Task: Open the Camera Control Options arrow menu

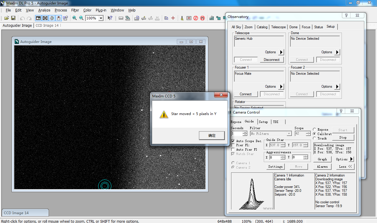Action: coord(351,159)
